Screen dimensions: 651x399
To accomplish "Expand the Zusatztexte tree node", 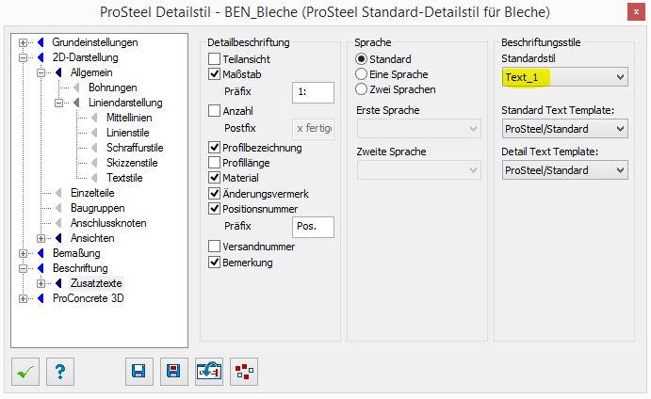I will (41, 283).
